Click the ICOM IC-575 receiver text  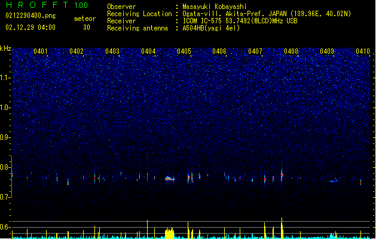(240, 21)
